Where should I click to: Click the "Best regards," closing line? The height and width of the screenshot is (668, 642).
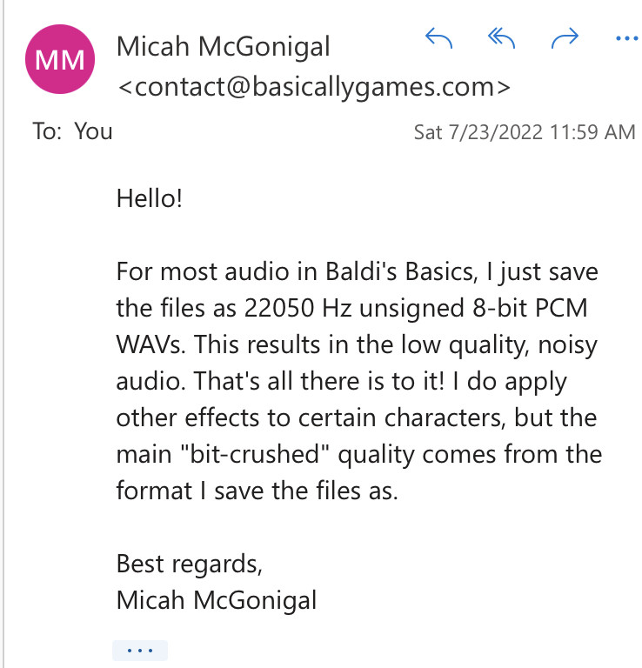click(189, 563)
